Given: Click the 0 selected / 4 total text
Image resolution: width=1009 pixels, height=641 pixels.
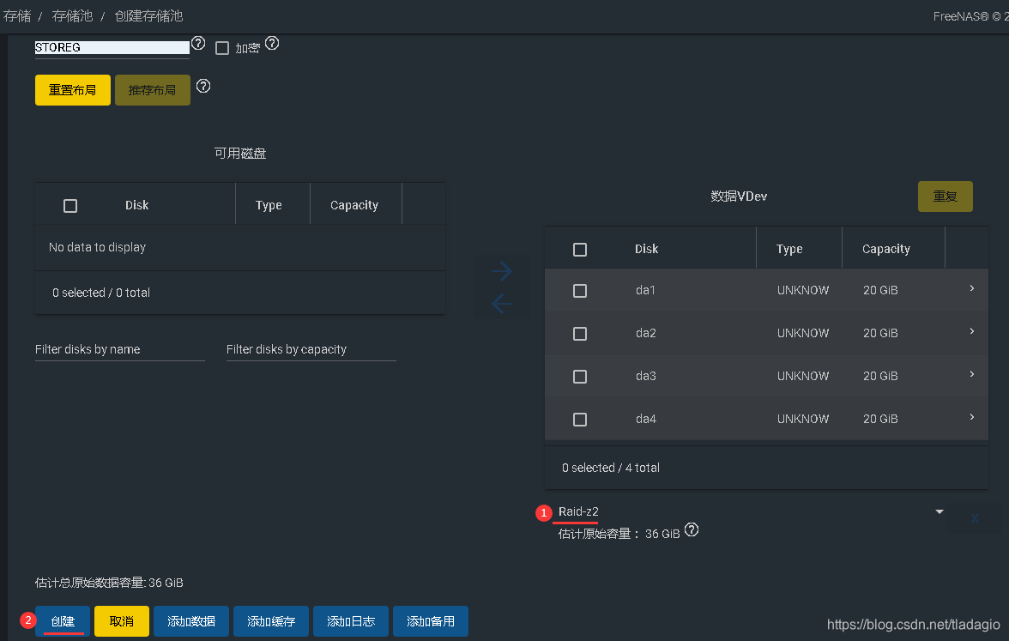Looking at the screenshot, I should click(x=611, y=468).
